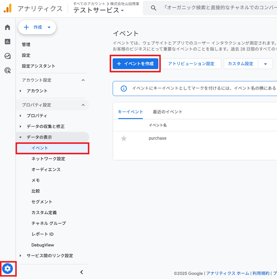Screen dimensions: 277x279
Task: Open the 設定 menu item
Action: 26,55
